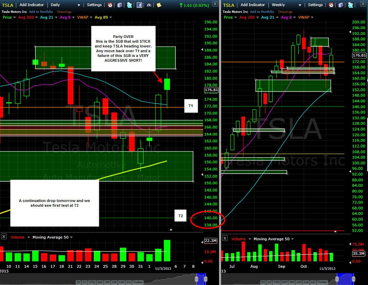Viewport: 368px width, 285px height.
Task: Select the YTD range button on daily chart
Action: [x=92, y=282]
